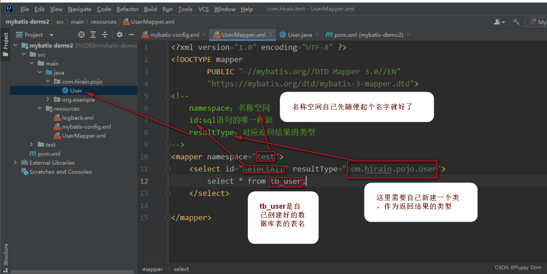
Task: Open the VCS menu
Action: point(204,9)
